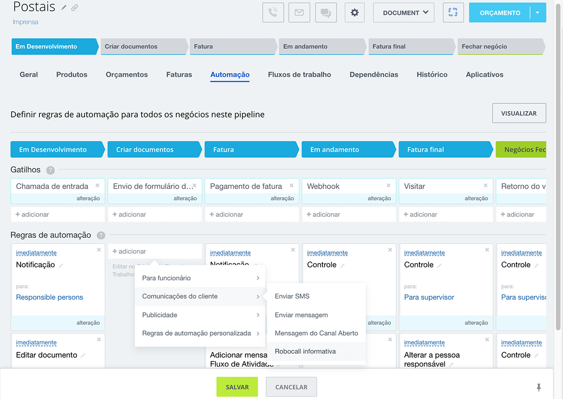Click the link icon next to Postais title
Viewport: 563px width, 399px height.
point(75,8)
